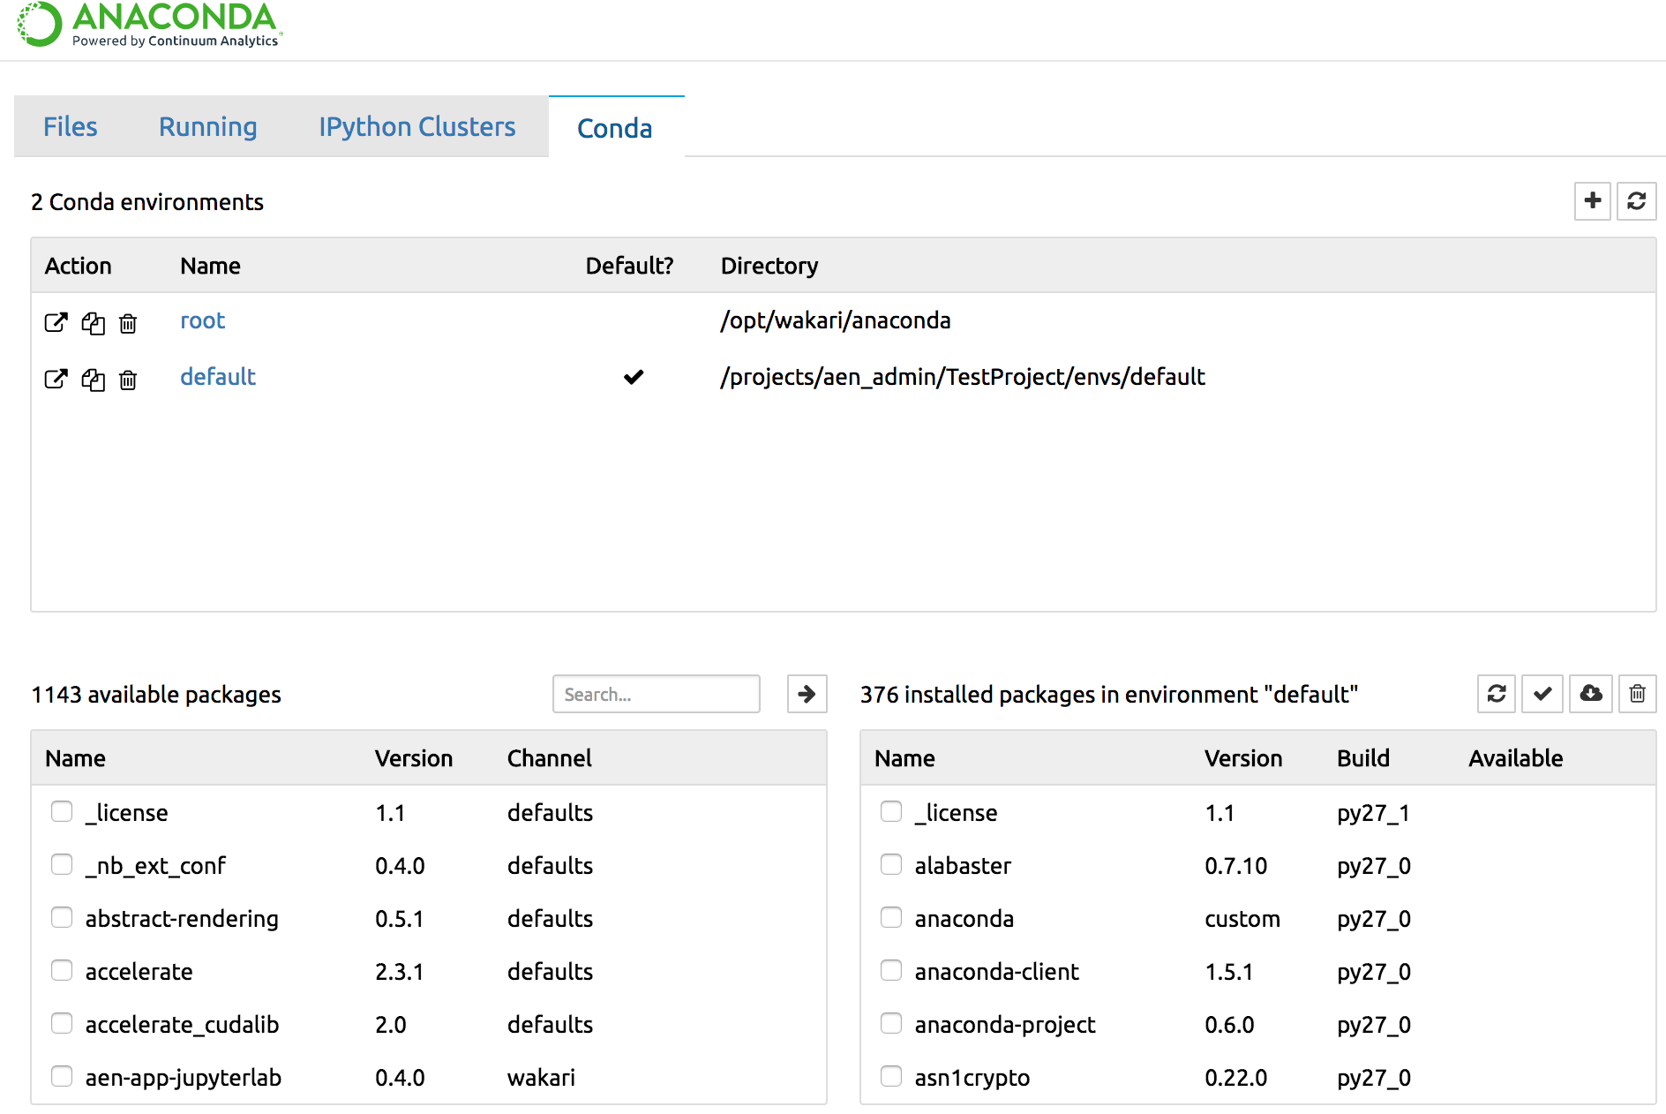Click the 0.7.10 alabaster version

coord(1236,866)
